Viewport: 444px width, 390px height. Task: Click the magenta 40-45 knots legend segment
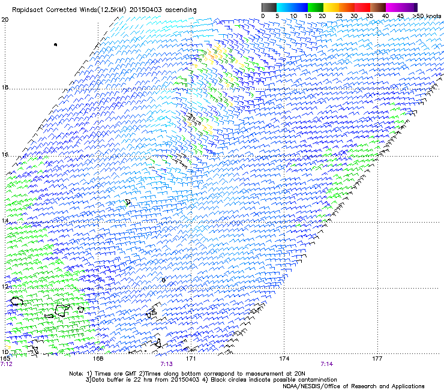click(394, 7)
